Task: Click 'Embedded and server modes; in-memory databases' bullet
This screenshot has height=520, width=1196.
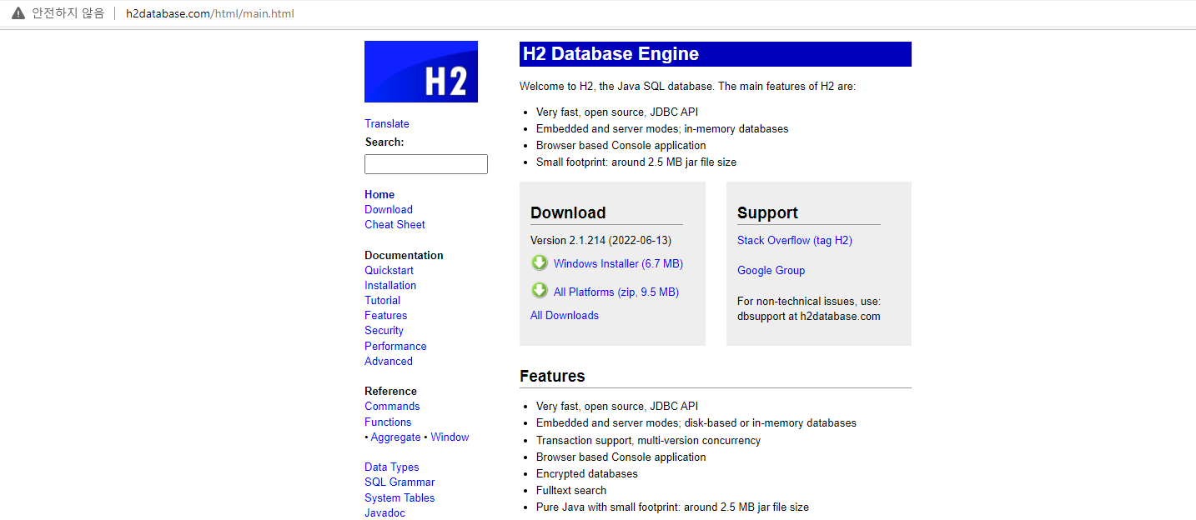Action: [x=662, y=128]
